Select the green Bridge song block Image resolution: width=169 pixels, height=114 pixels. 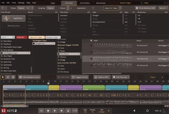click(94, 88)
